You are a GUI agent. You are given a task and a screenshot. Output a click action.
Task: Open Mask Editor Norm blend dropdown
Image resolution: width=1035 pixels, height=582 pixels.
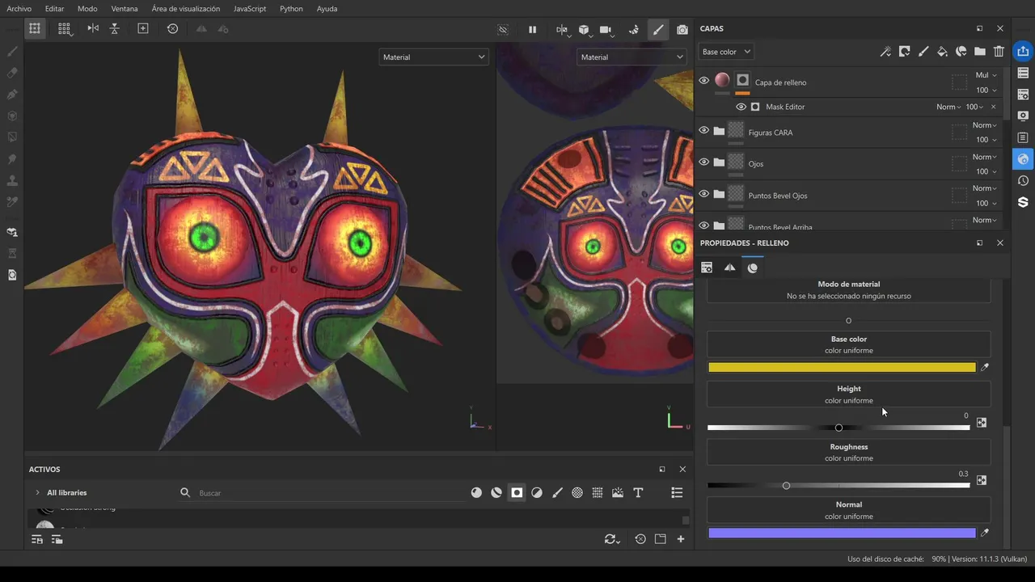948,107
